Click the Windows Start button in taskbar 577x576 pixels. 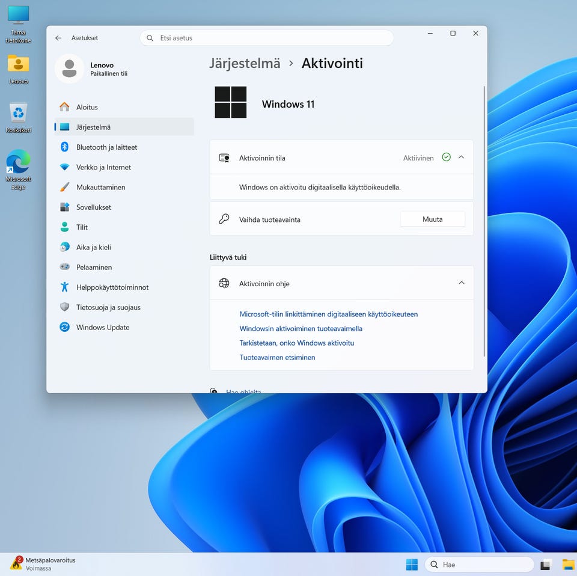tap(412, 564)
